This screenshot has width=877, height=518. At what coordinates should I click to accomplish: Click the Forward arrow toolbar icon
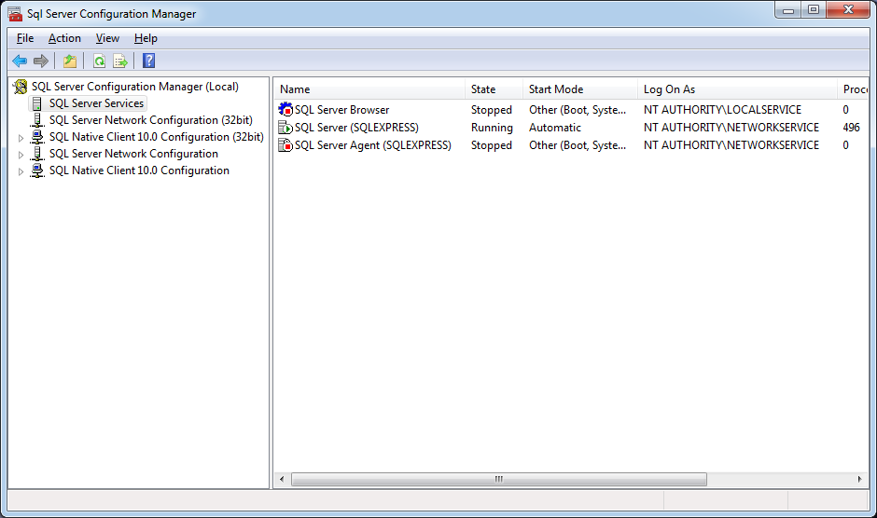pyautogui.click(x=41, y=61)
